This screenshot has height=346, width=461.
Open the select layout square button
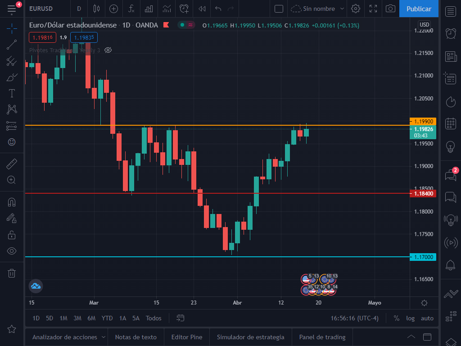coord(279,9)
